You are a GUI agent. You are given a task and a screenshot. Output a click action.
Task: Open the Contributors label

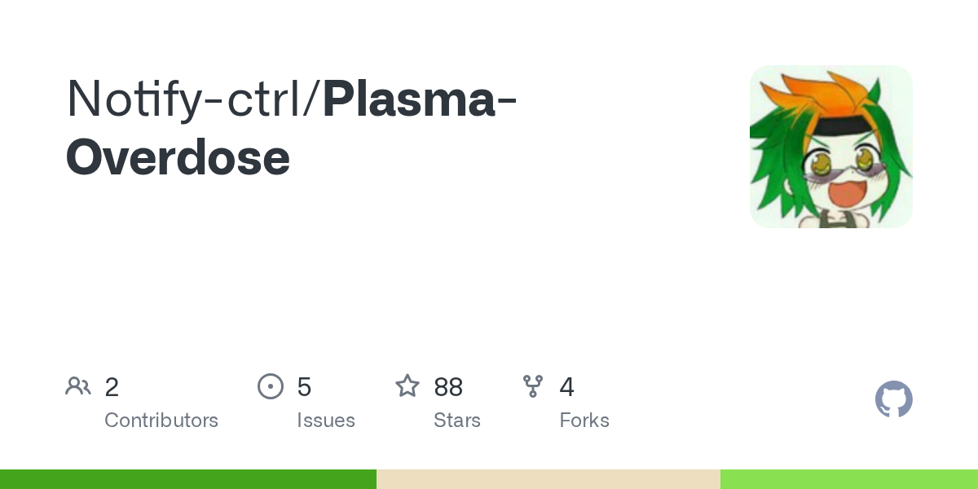[x=161, y=421]
